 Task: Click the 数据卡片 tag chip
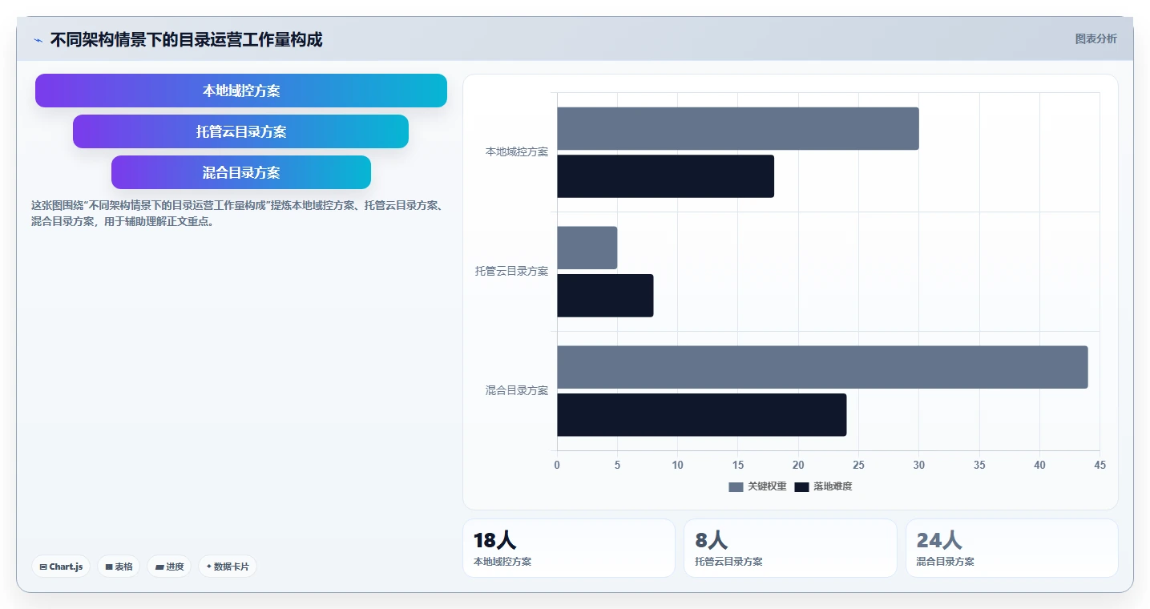pyautogui.click(x=228, y=567)
